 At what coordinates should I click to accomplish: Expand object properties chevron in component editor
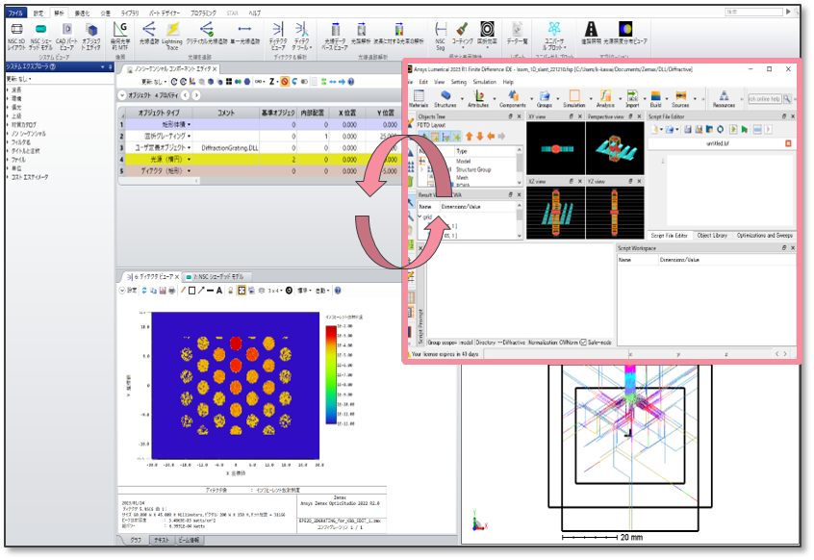pyautogui.click(x=122, y=95)
